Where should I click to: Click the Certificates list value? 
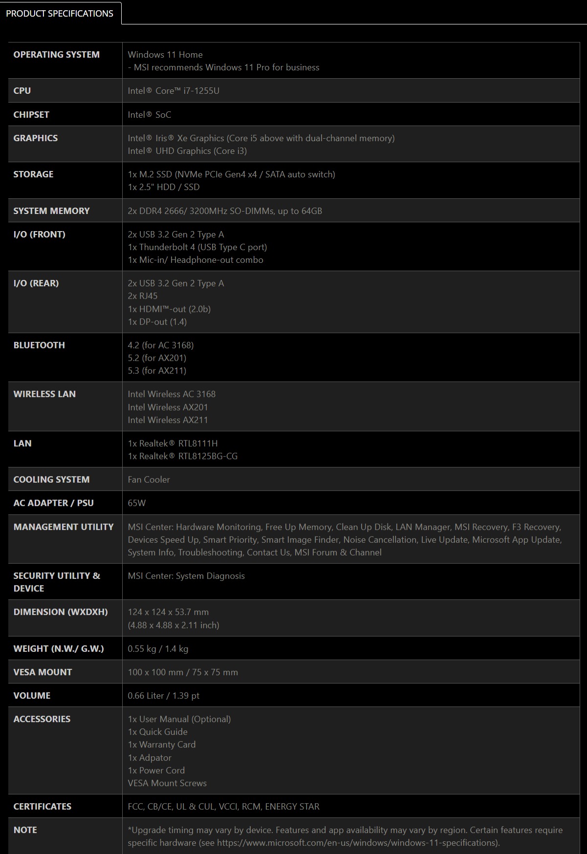coord(223,806)
